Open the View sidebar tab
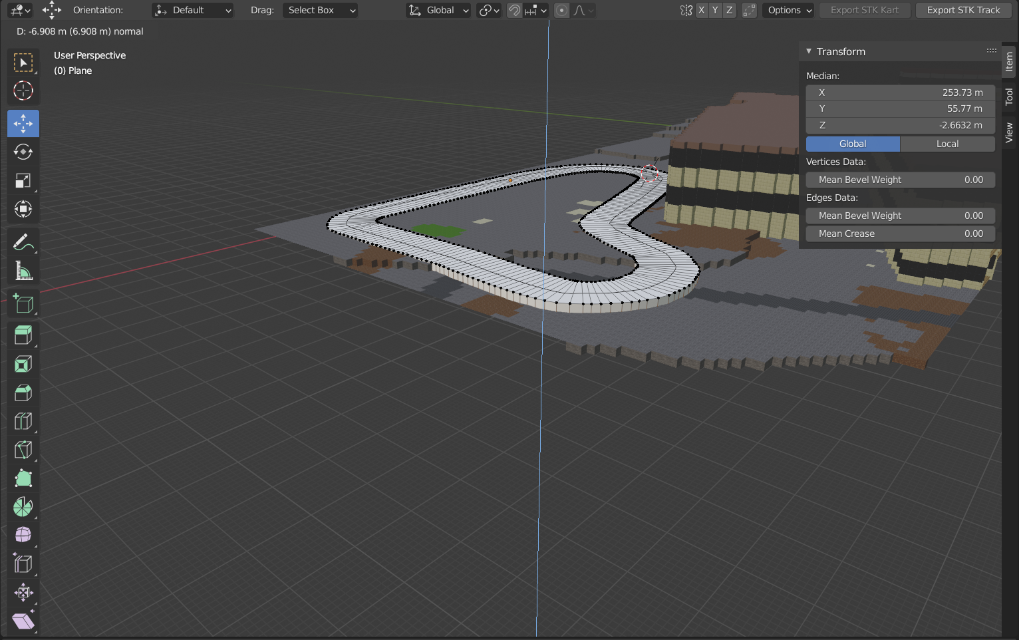 [x=1009, y=132]
